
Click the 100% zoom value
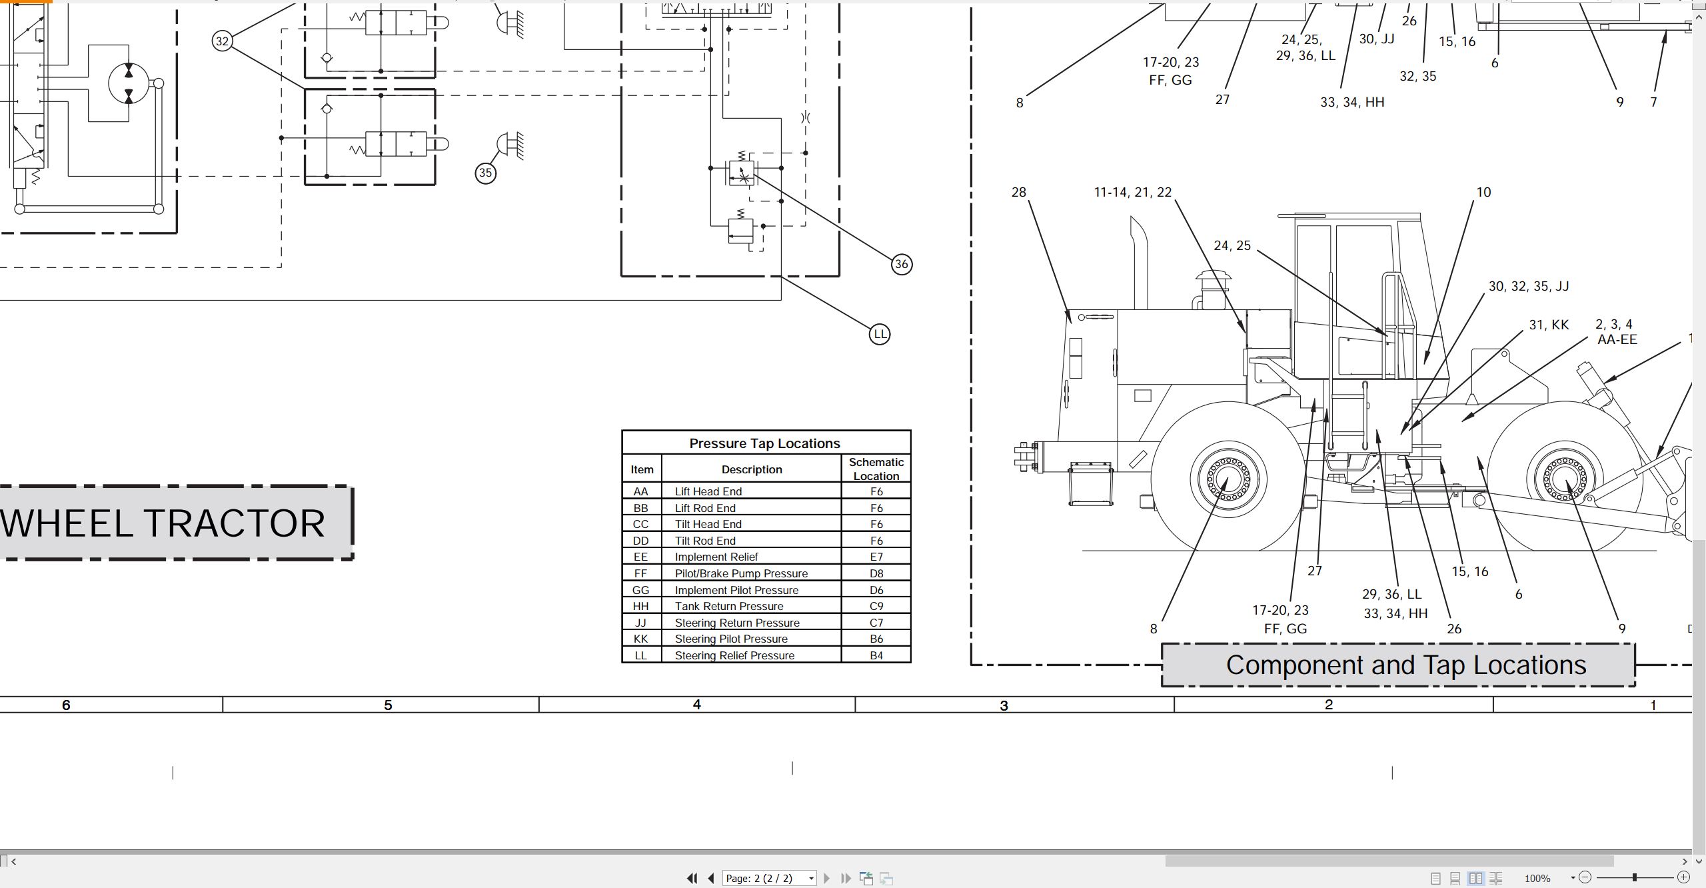pyautogui.click(x=1537, y=879)
